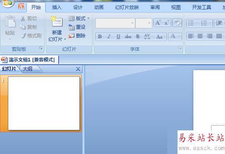The image size is (225, 154).
Task: Open 剪贴板 dialog launcher
Action: (41, 48)
